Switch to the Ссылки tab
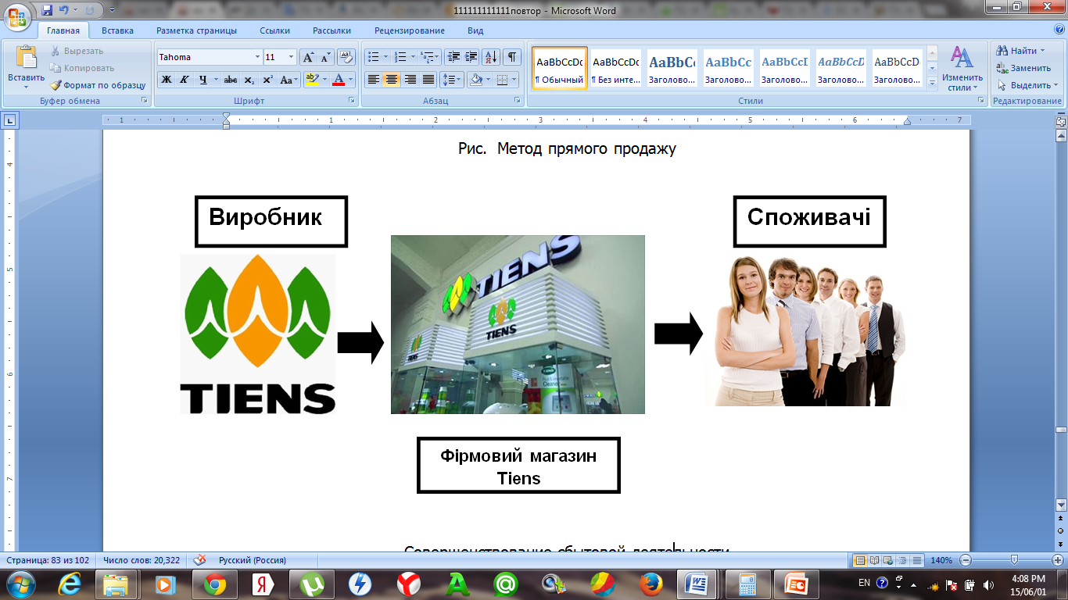Viewport: 1068px width, 600px height. coord(275,30)
